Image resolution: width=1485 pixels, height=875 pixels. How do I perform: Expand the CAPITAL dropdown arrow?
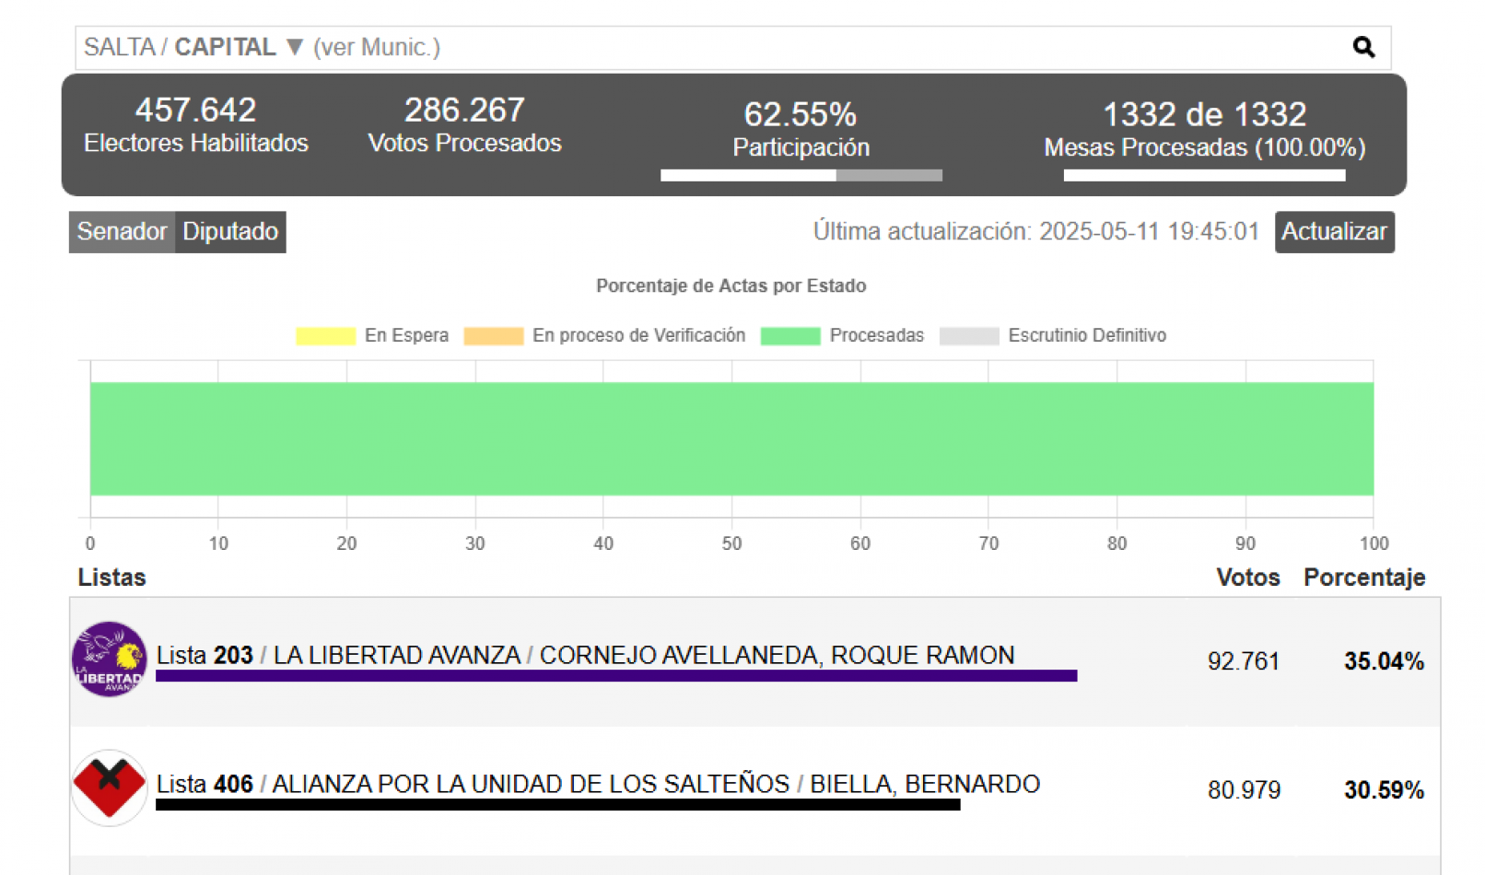(x=295, y=47)
